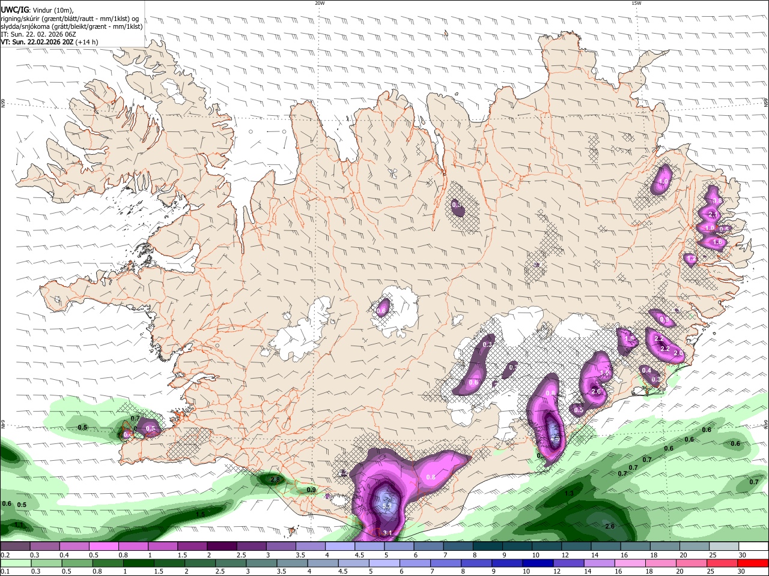This screenshot has width=769, height=576.
Task: Click the 20W longitude label
Action: click(x=320, y=3)
